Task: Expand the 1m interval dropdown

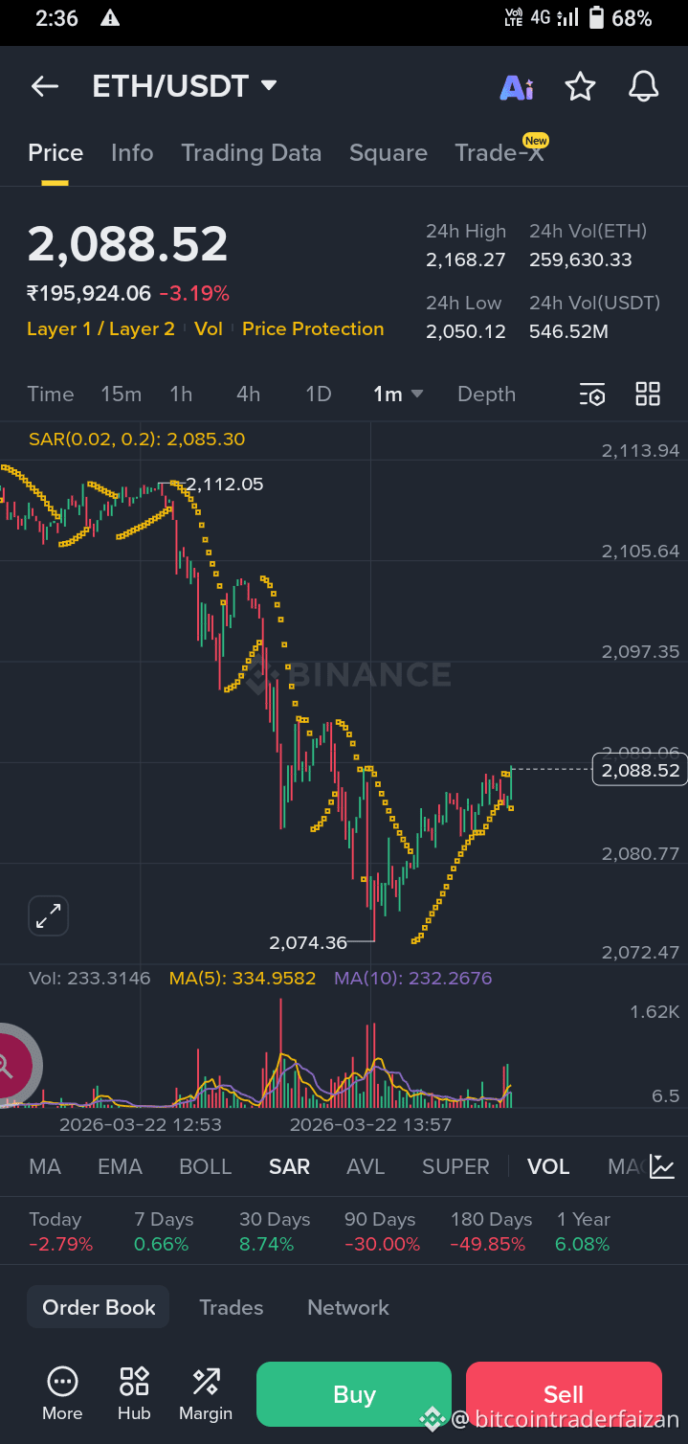Action: click(x=398, y=395)
